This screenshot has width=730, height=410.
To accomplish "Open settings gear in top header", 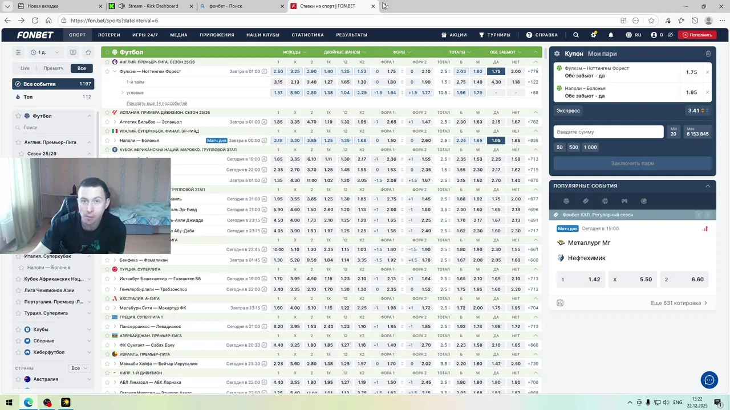I will click(594, 35).
